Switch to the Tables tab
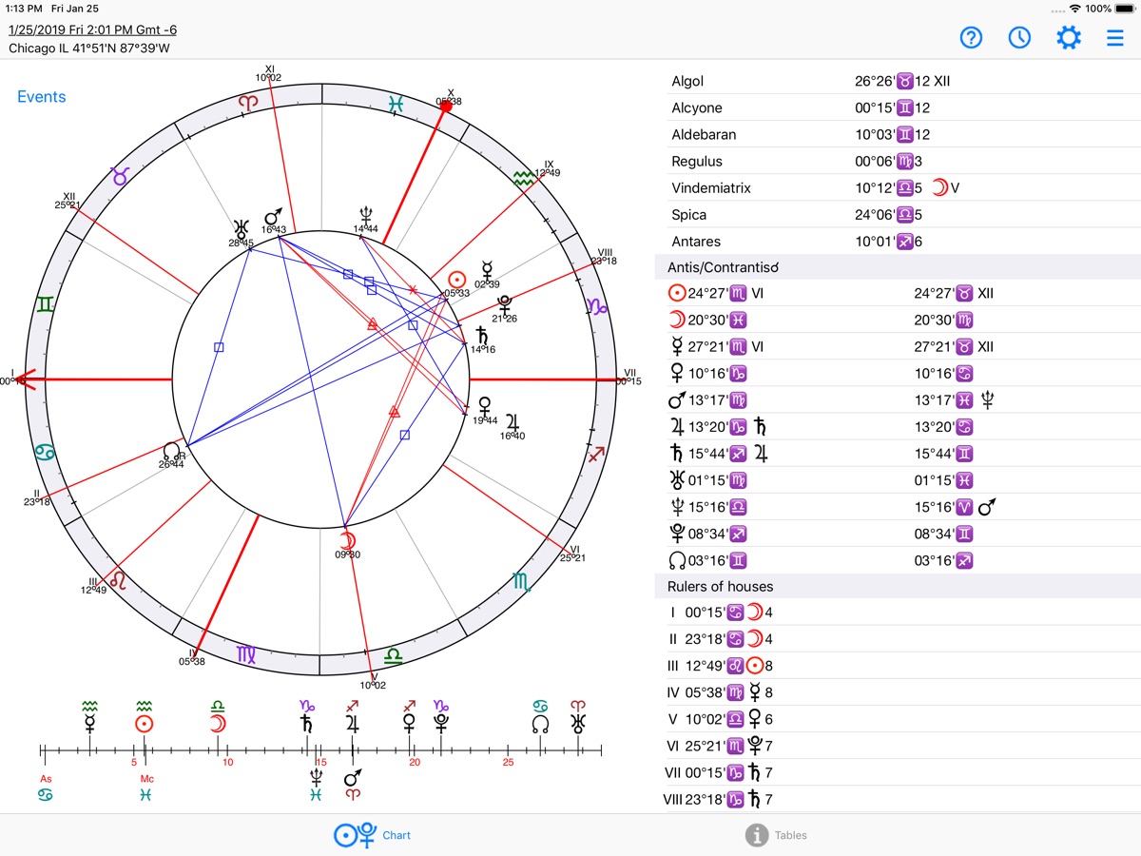1141x856 pixels. point(776,835)
